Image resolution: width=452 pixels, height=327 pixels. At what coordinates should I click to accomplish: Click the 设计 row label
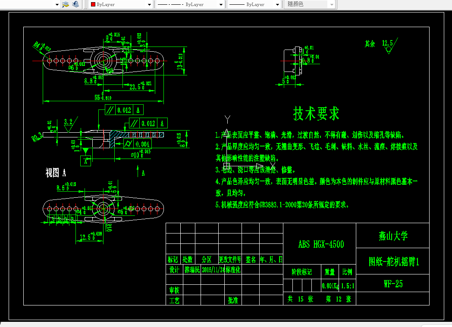[x=174, y=270]
